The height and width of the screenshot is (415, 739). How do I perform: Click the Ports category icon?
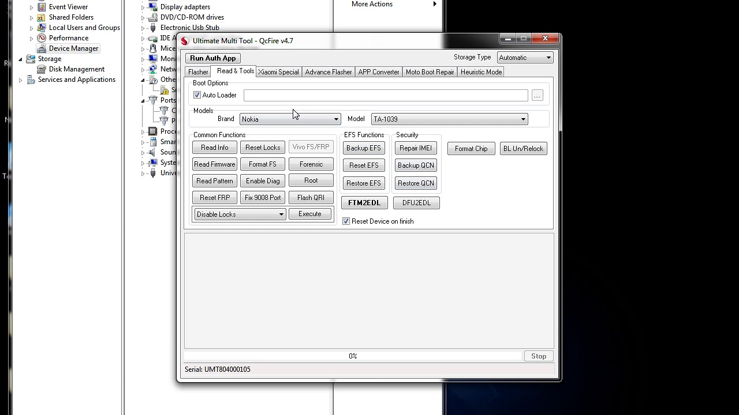153,100
